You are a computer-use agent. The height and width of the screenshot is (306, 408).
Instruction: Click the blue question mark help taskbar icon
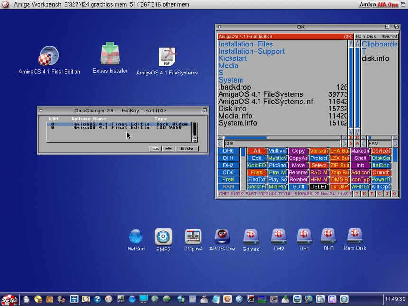point(97,299)
